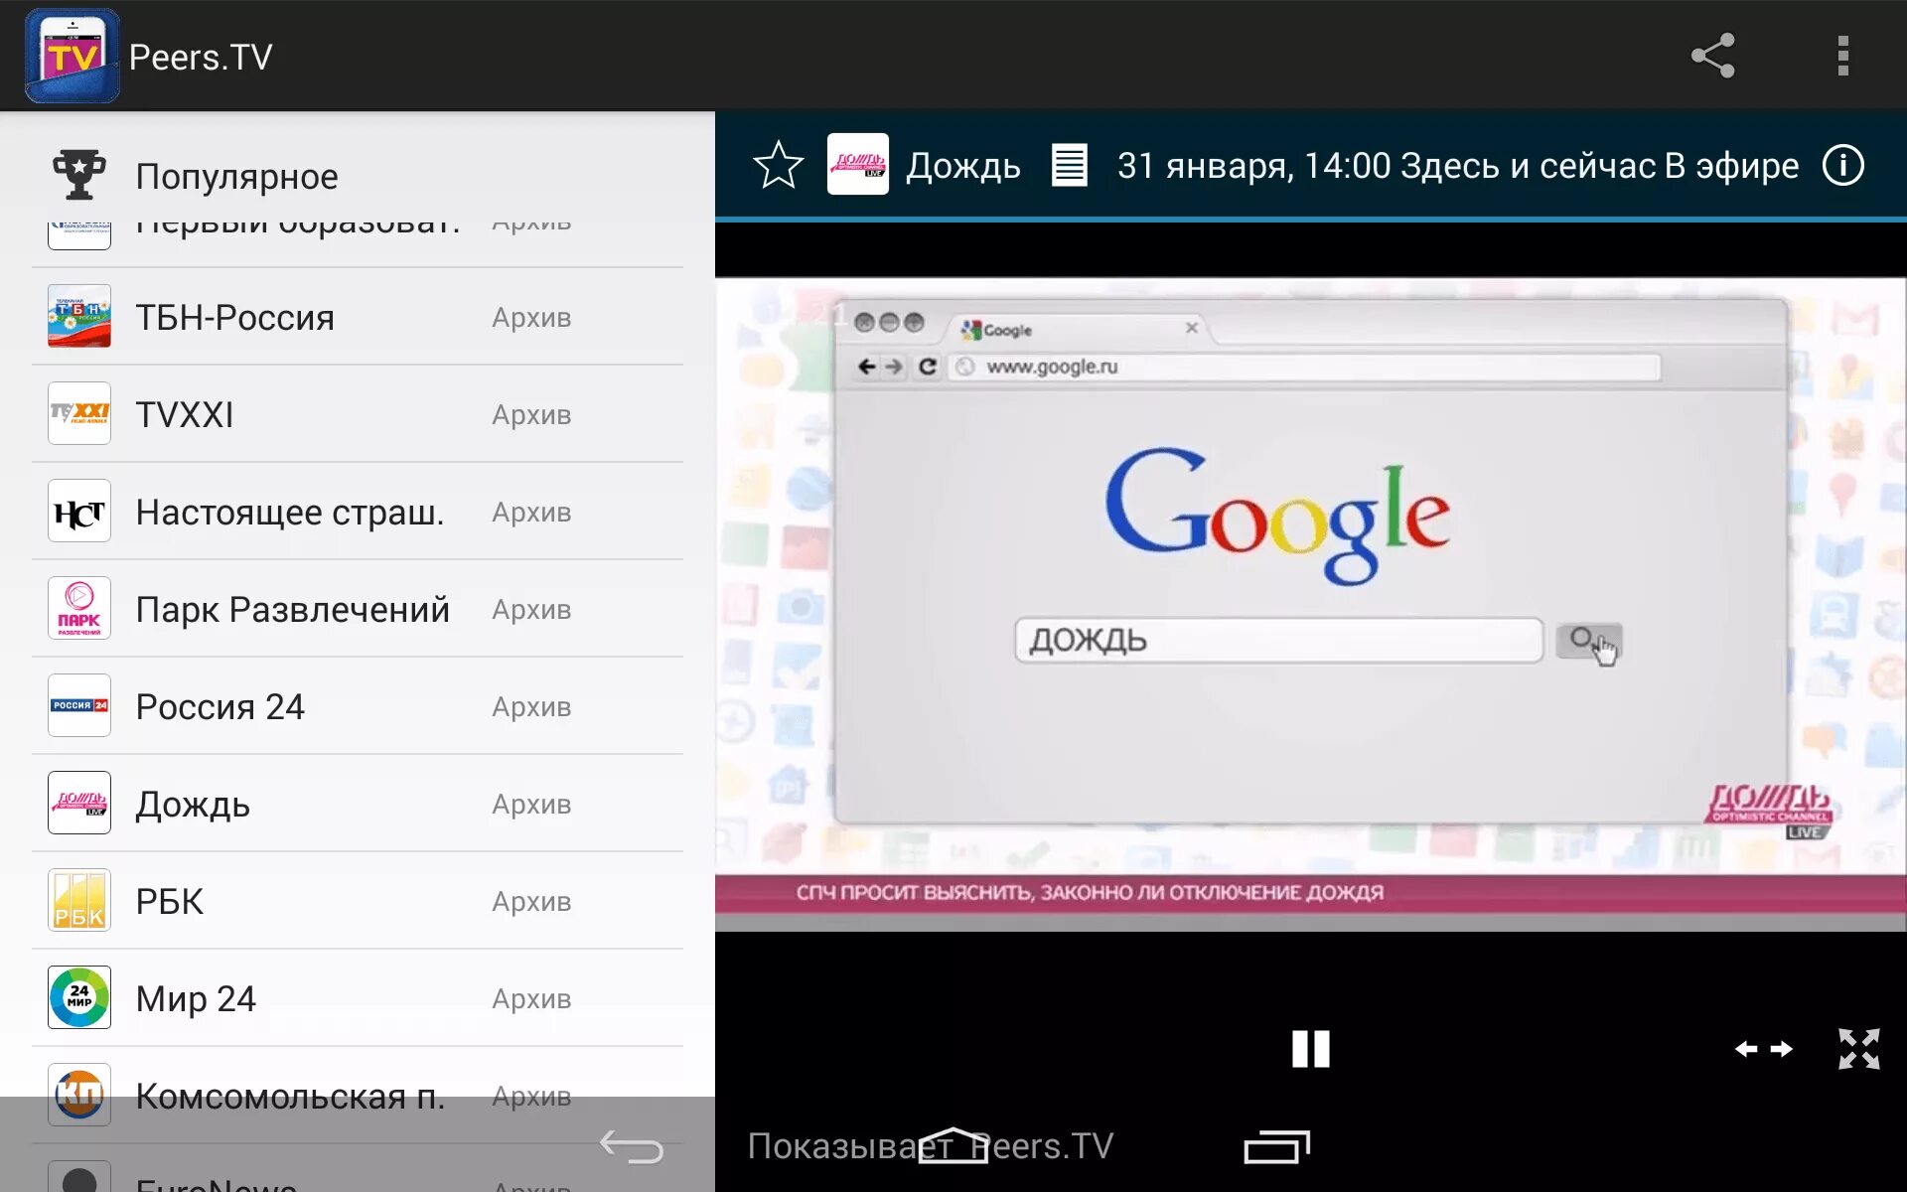The image size is (1907, 1192).
Task: Tap the Дождь logo in channel list
Action: 79,804
